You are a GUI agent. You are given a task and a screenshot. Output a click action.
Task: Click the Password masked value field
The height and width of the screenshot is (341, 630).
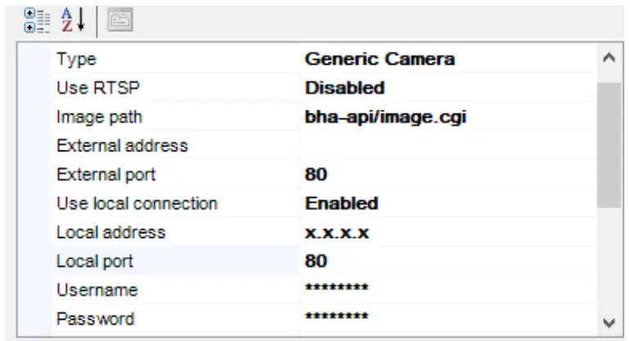point(336,317)
